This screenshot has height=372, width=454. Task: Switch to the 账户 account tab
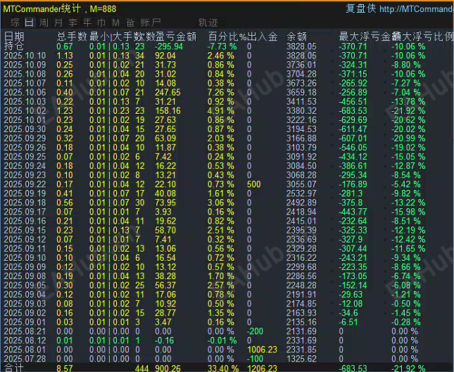tap(150, 23)
